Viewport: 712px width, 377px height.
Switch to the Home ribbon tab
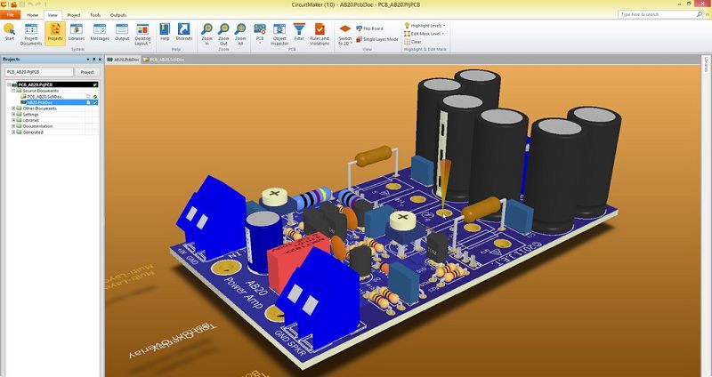point(32,15)
